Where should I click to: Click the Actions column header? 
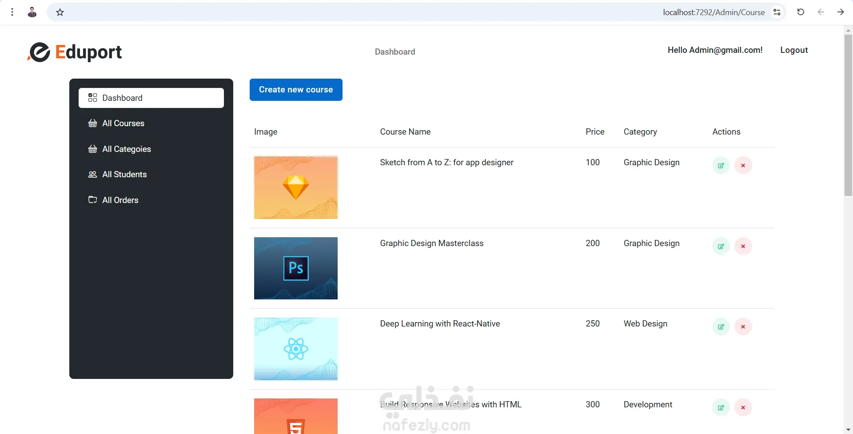[x=726, y=132]
